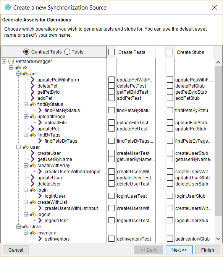223x257 pixels.
Task: Collapse the store tree node
Action: coord(18,227)
